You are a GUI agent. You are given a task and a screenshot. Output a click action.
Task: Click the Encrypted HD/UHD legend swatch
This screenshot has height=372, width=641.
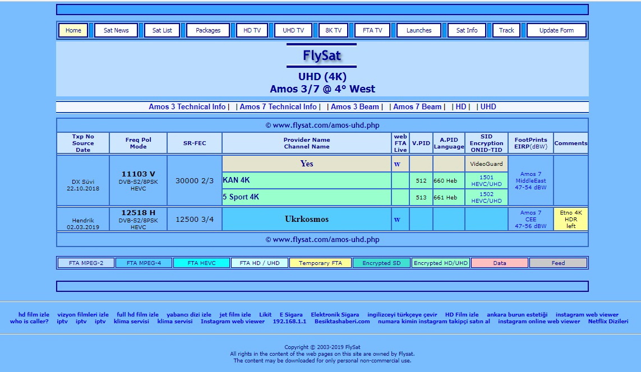click(x=441, y=263)
